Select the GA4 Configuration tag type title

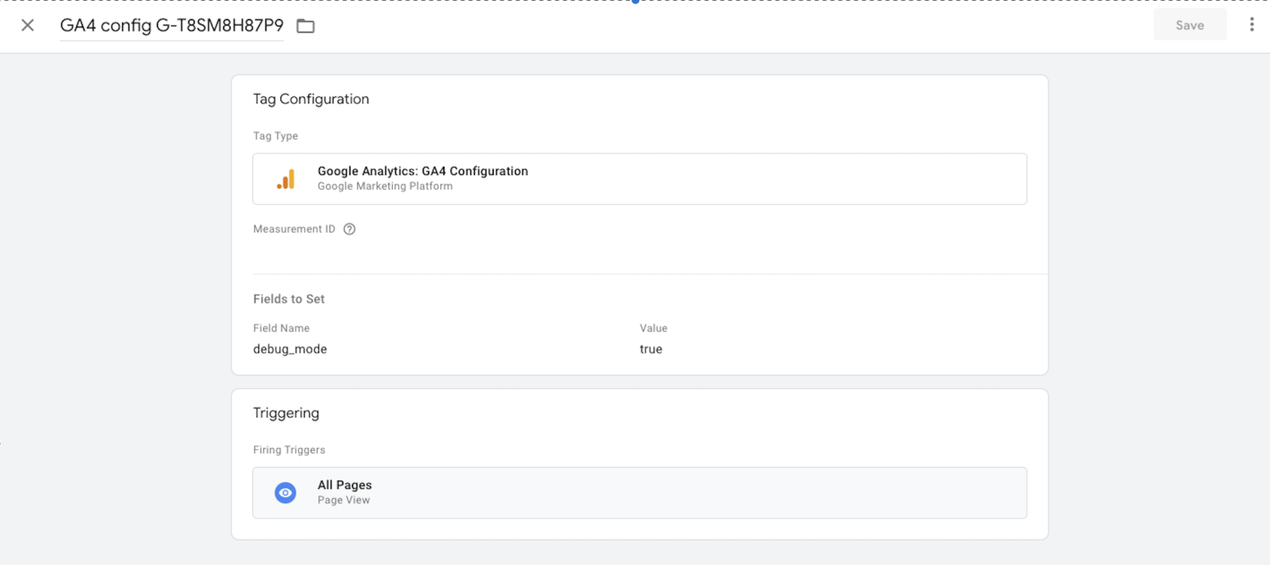pos(422,171)
